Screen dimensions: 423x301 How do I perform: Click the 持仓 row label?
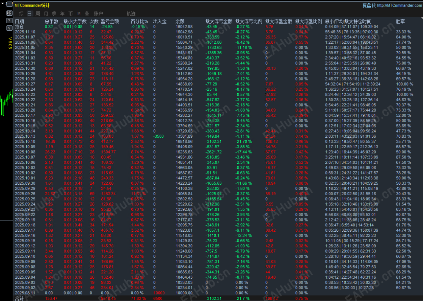(19, 27)
